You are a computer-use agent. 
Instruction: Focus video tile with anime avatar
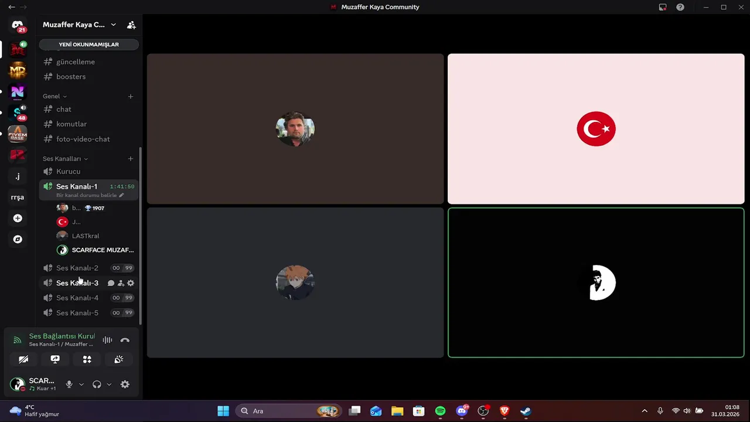[295, 283]
